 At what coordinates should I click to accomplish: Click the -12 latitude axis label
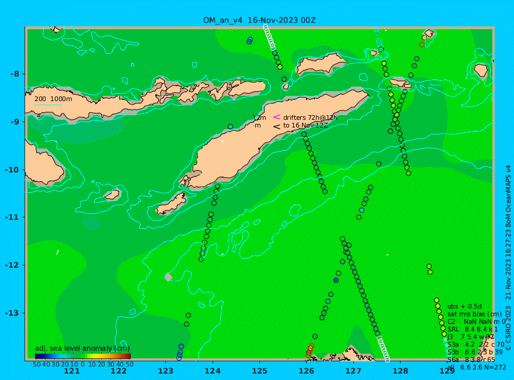(12, 265)
